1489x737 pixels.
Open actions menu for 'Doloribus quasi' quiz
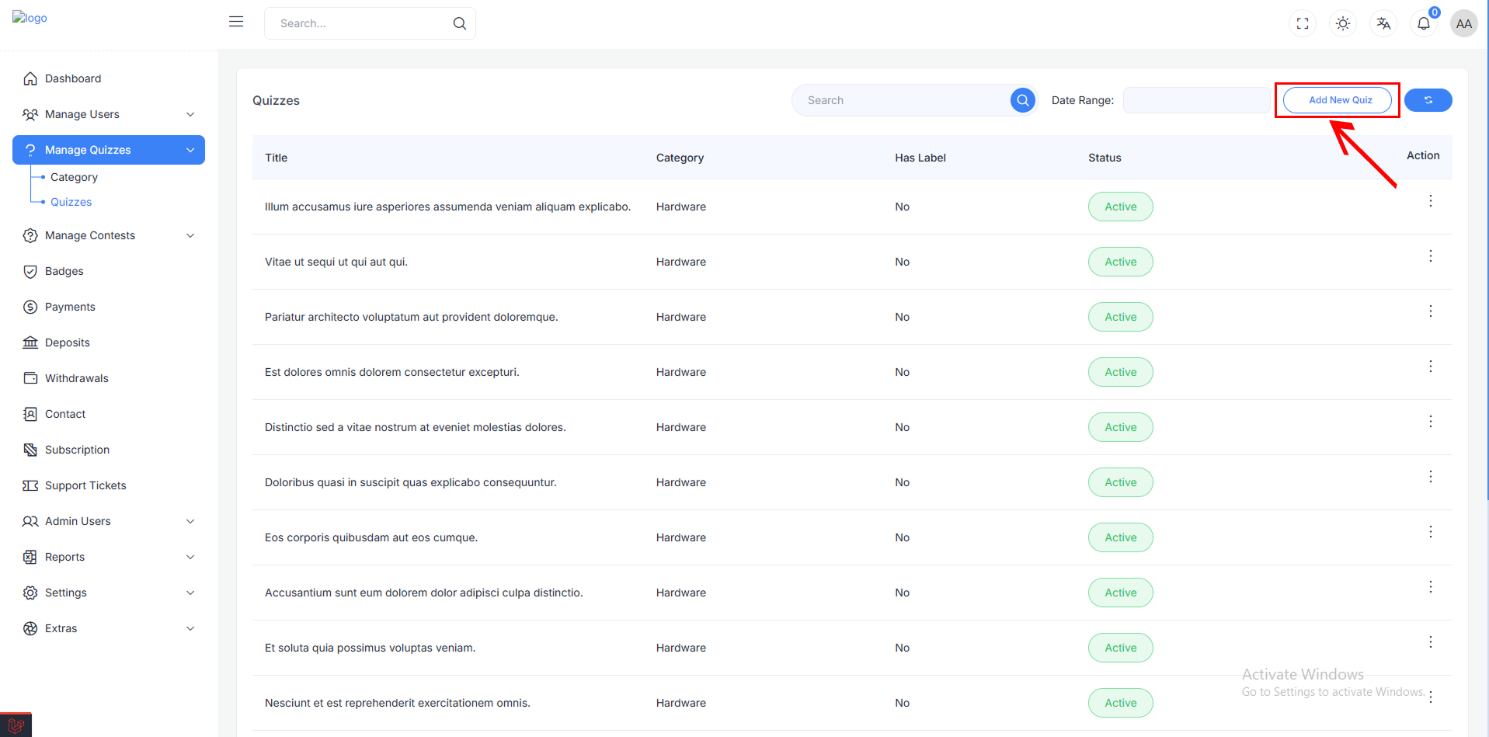pos(1431,477)
